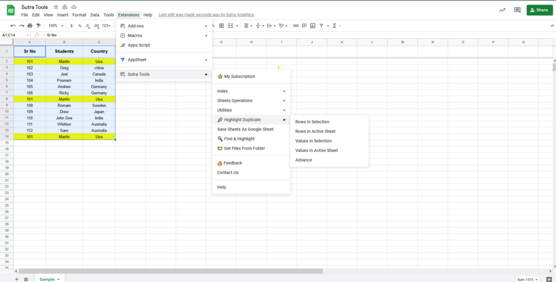Click the horizontal align icon
Viewport: 556px width, 282px height.
coord(246,26)
